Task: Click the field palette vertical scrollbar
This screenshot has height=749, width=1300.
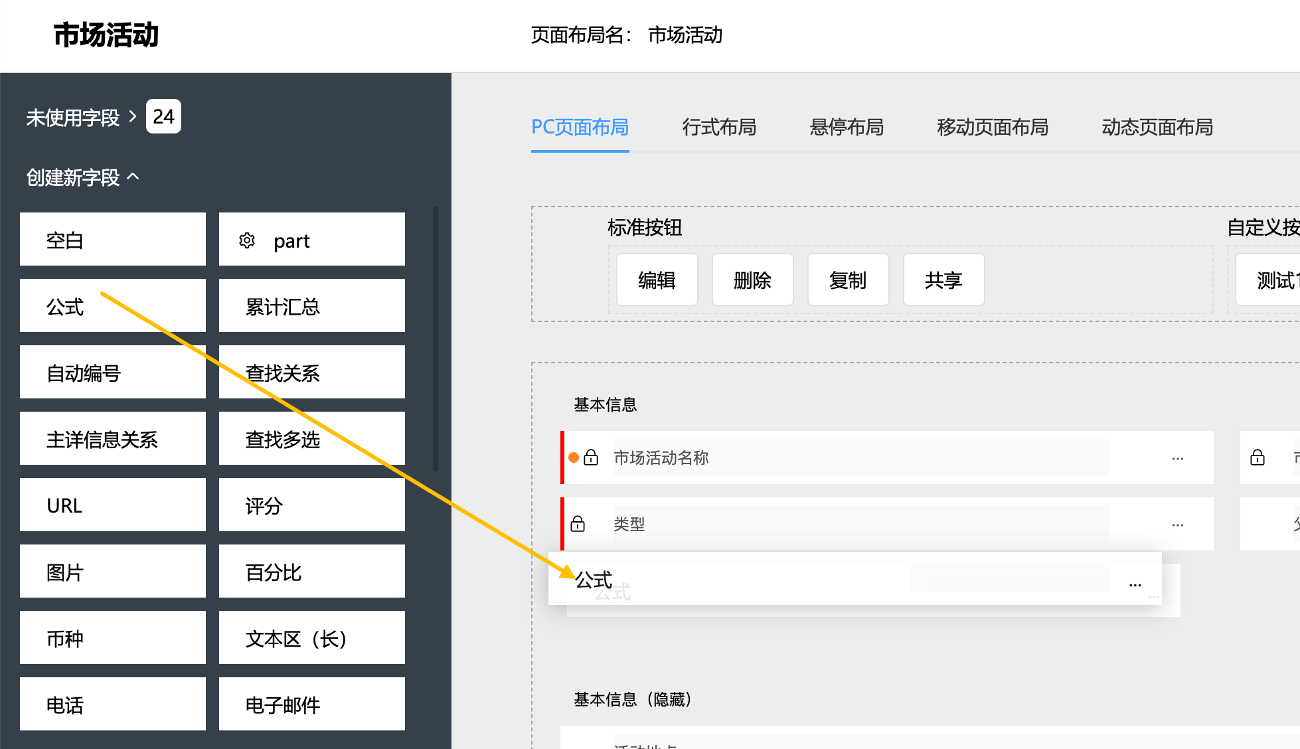Action: pyautogui.click(x=436, y=339)
